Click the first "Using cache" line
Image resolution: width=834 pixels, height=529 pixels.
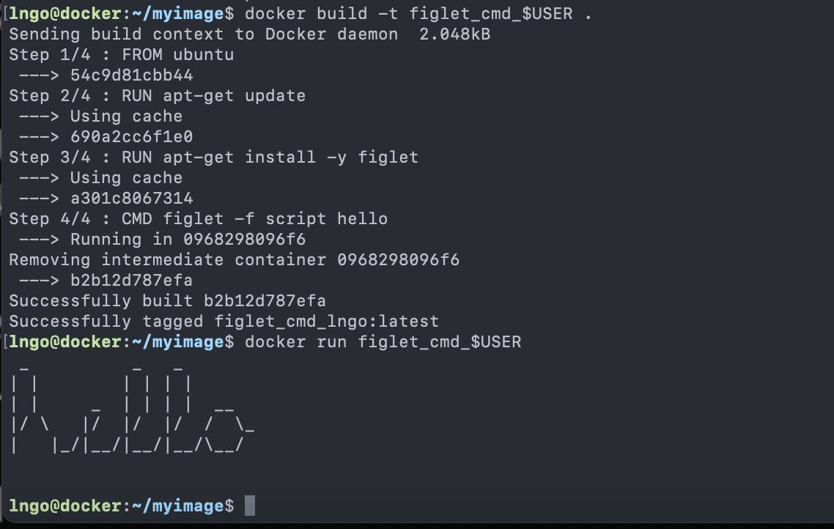[x=126, y=116]
